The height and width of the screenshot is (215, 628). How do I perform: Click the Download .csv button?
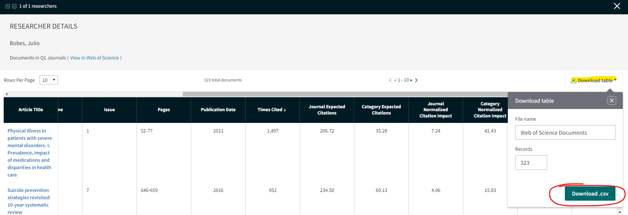590,194
